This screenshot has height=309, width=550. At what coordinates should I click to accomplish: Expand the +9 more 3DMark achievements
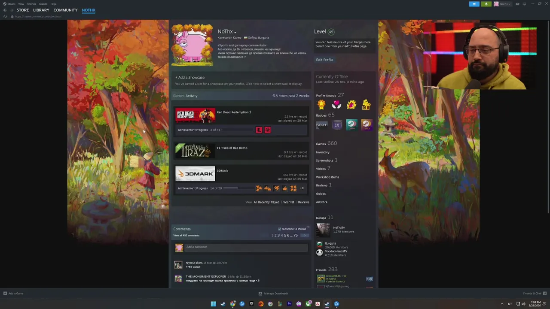302,188
